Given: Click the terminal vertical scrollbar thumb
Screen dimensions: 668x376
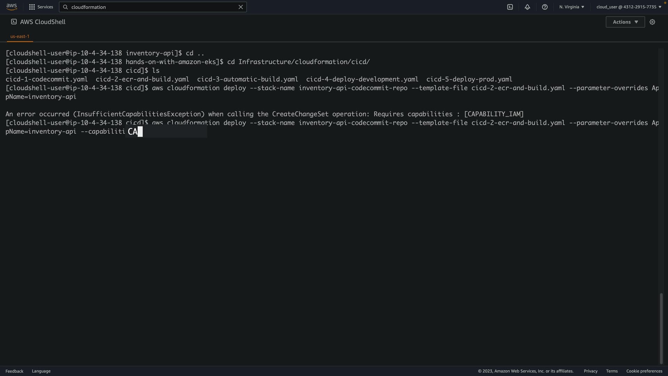Looking at the screenshot, I should point(661,328).
